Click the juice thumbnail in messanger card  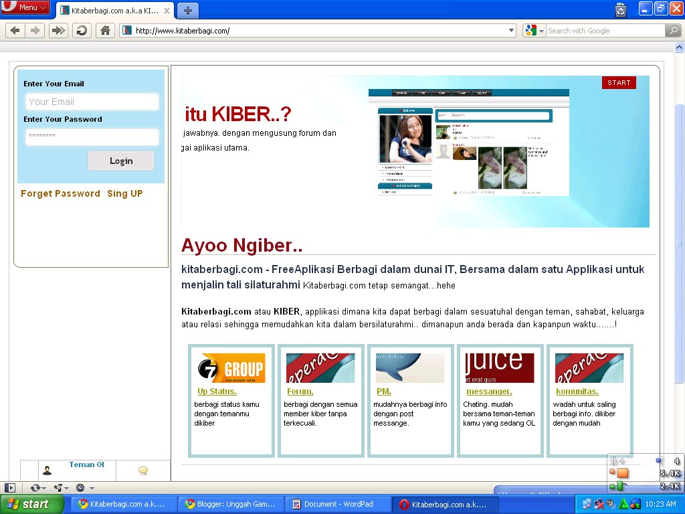click(x=500, y=368)
